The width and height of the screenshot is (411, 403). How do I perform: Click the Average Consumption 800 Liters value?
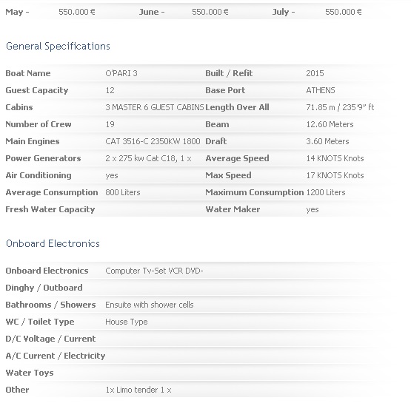tap(123, 192)
